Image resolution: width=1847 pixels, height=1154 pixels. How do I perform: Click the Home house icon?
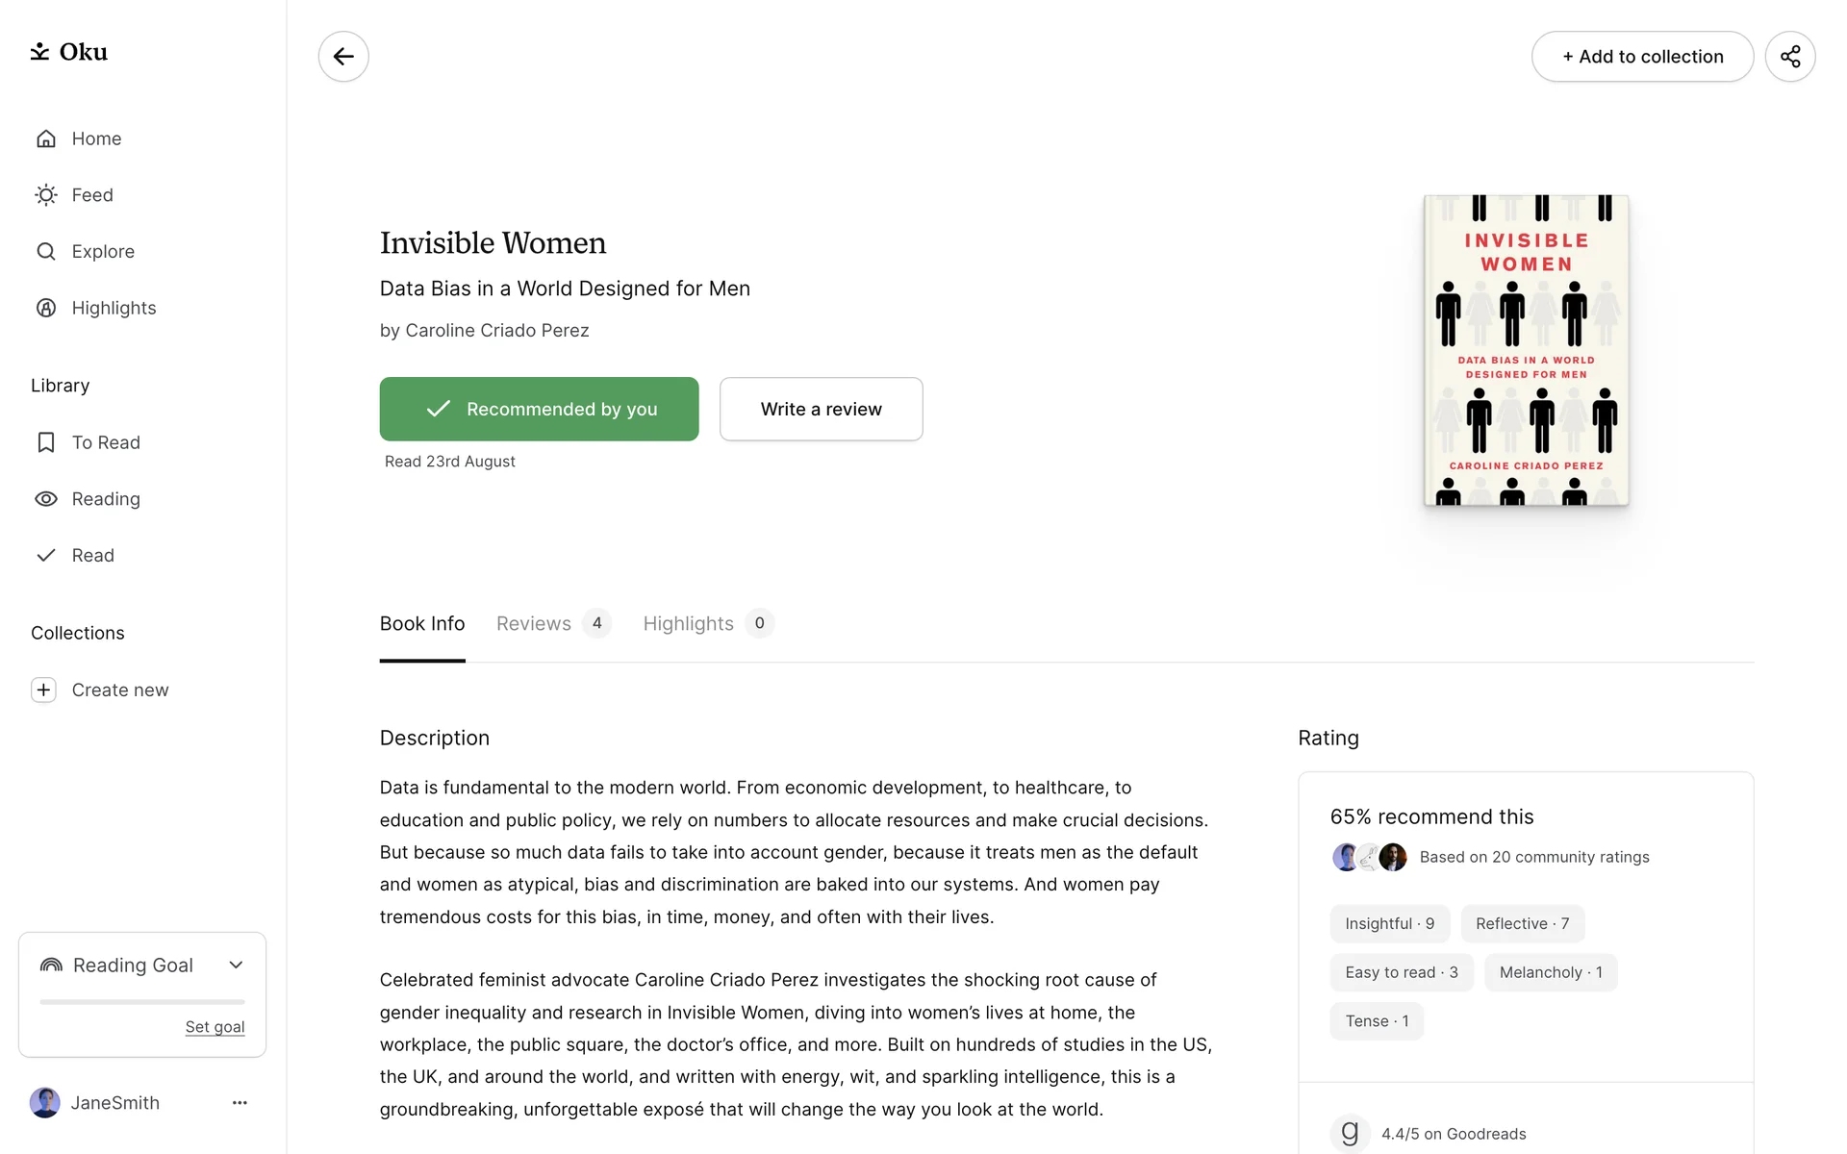click(x=46, y=139)
